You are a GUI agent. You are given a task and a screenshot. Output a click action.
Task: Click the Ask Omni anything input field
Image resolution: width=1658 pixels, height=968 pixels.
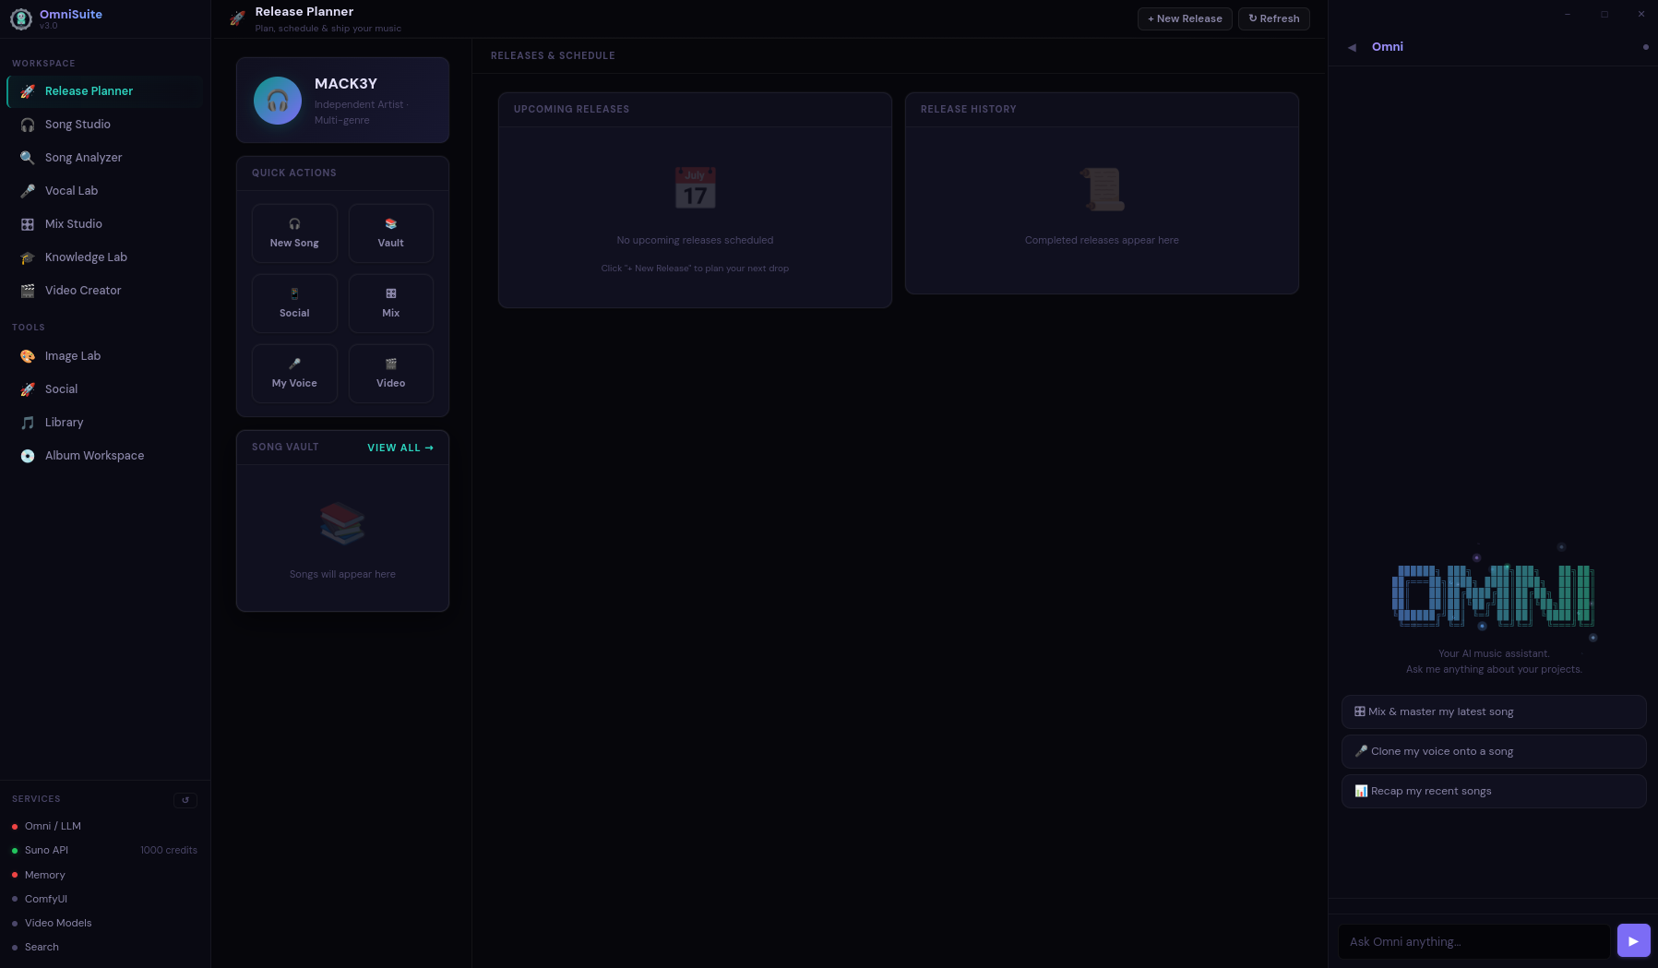click(1473, 941)
